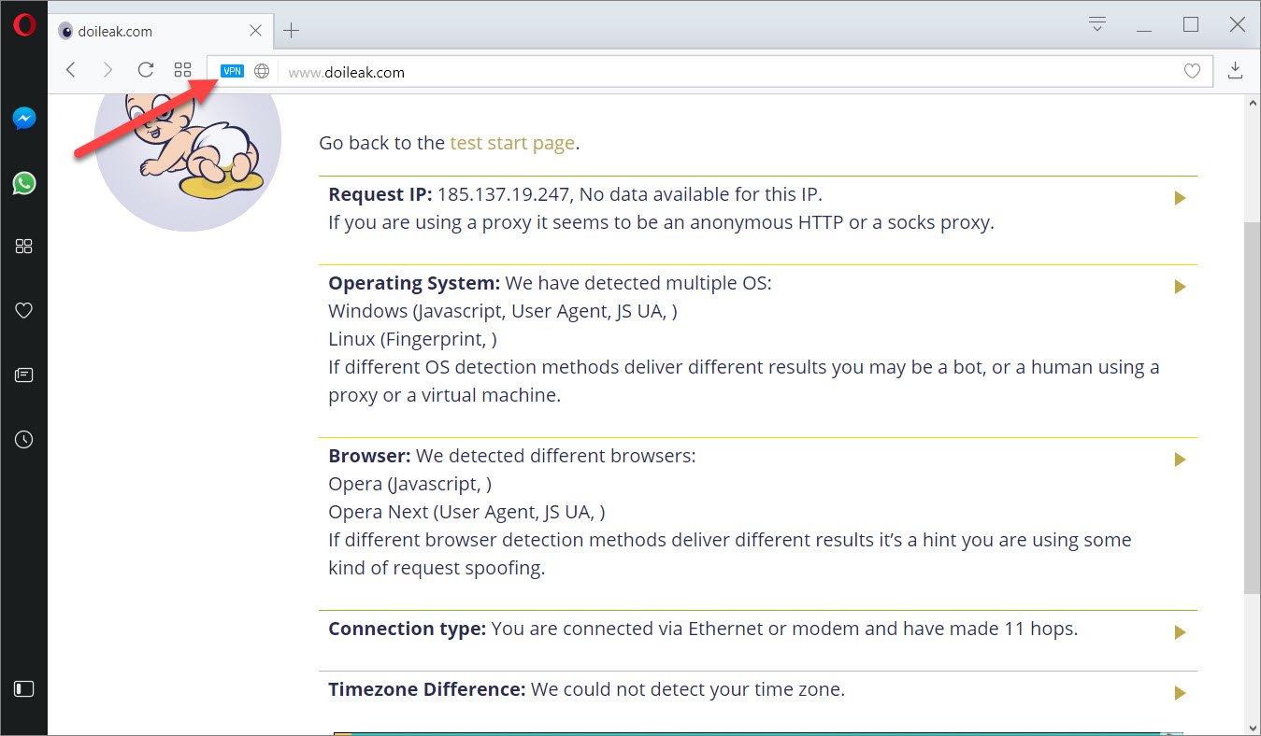Open Bookmarks heart in the sidebar
The image size is (1261, 736).
pyautogui.click(x=24, y=311)
